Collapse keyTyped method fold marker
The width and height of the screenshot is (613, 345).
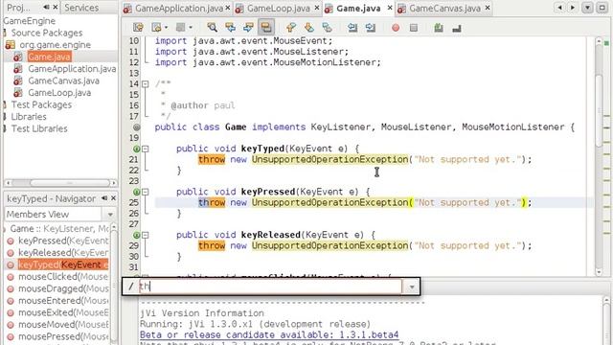tap(145, 149)
